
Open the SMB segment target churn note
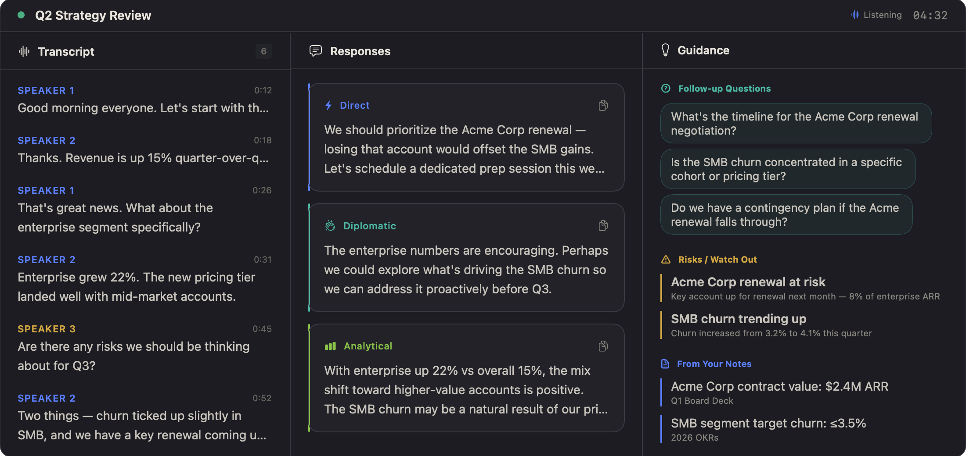[764, 429]
